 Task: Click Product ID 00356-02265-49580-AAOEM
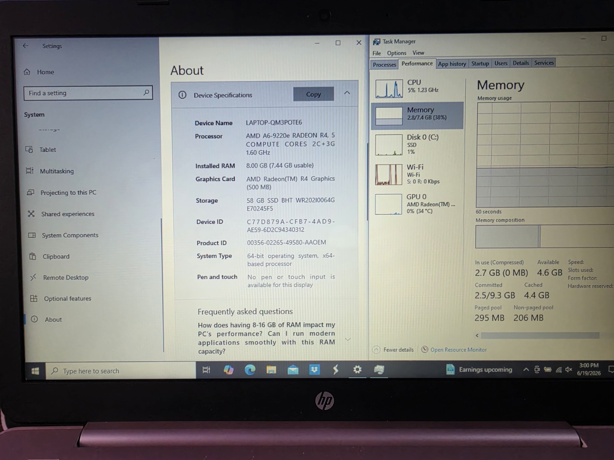click(287, 242)
